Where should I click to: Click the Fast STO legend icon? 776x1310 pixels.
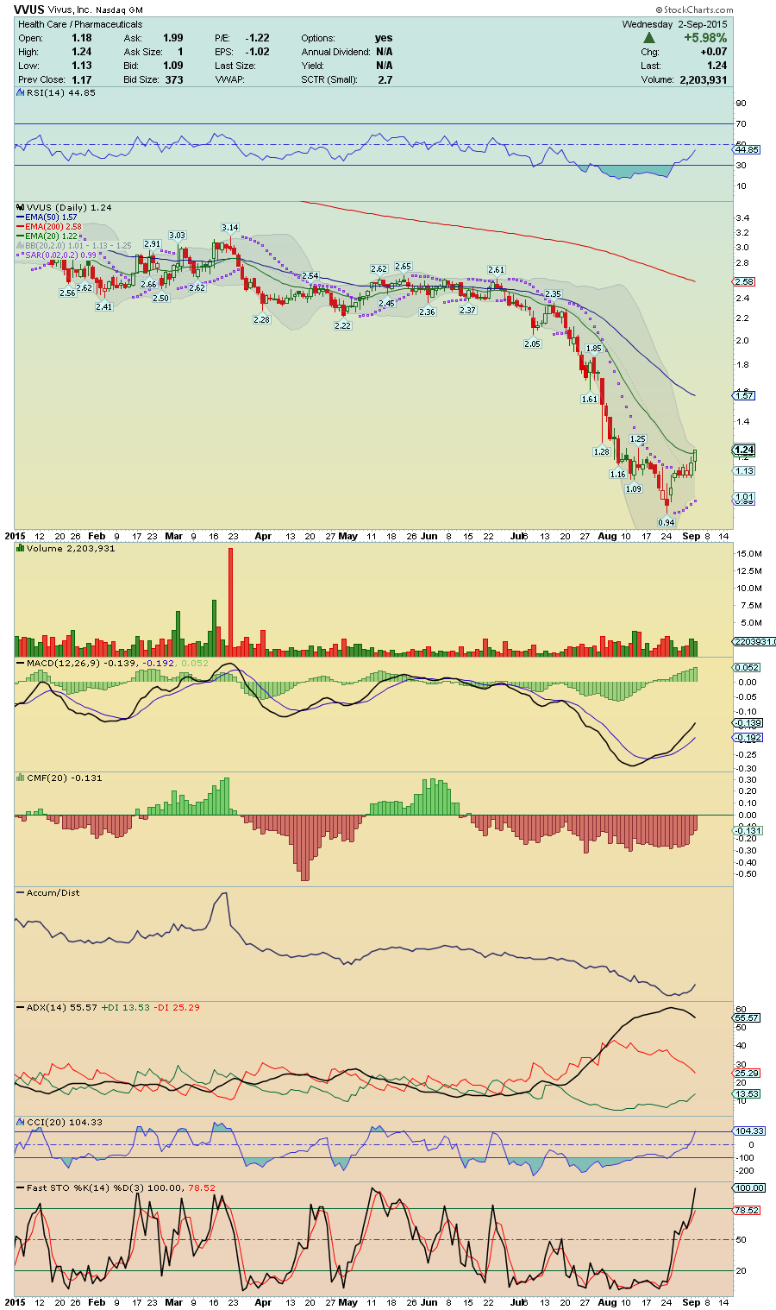22,1187
